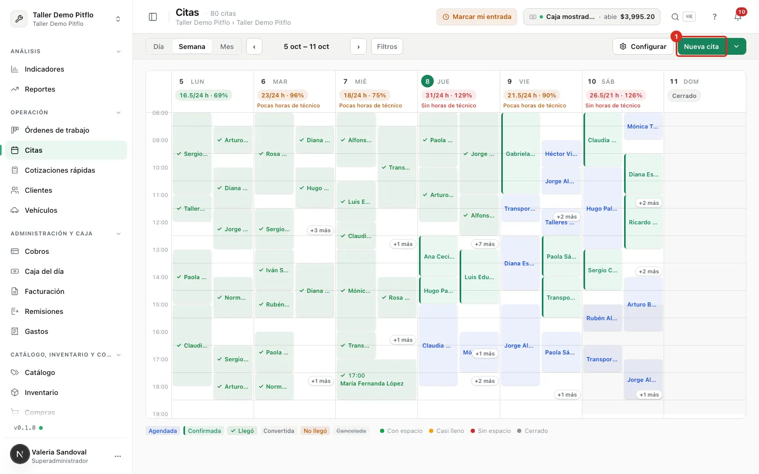The height and width of the screenshot is (474, 759).
Task: Select Citas in the sidebar
Action: [x=66, y=150]
